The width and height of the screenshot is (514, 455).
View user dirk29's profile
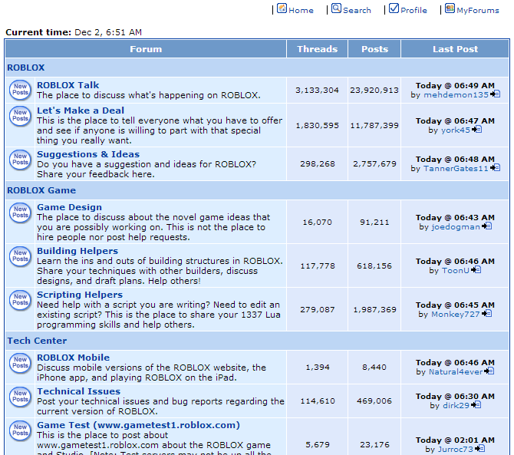pyautogui.click(x=456, y=405)
